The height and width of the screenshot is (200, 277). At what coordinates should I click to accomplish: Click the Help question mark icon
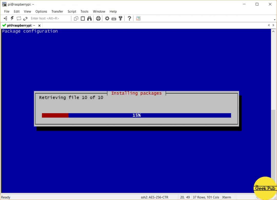(130, 18)
